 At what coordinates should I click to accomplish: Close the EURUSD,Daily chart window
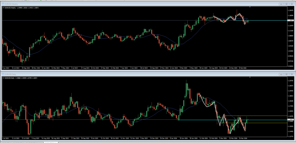pyautogui.click(x=291, y=74)
